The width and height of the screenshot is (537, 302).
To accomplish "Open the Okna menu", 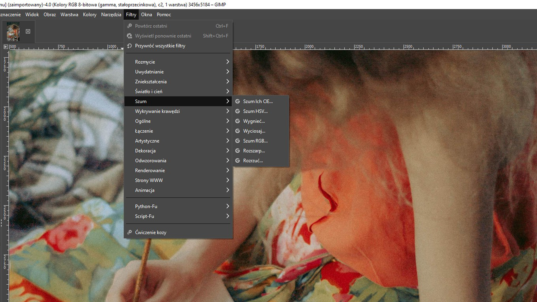I will 146,15.
